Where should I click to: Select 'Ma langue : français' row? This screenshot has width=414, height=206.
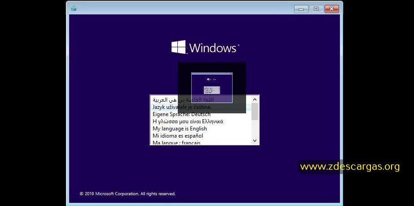pos(201,142)
